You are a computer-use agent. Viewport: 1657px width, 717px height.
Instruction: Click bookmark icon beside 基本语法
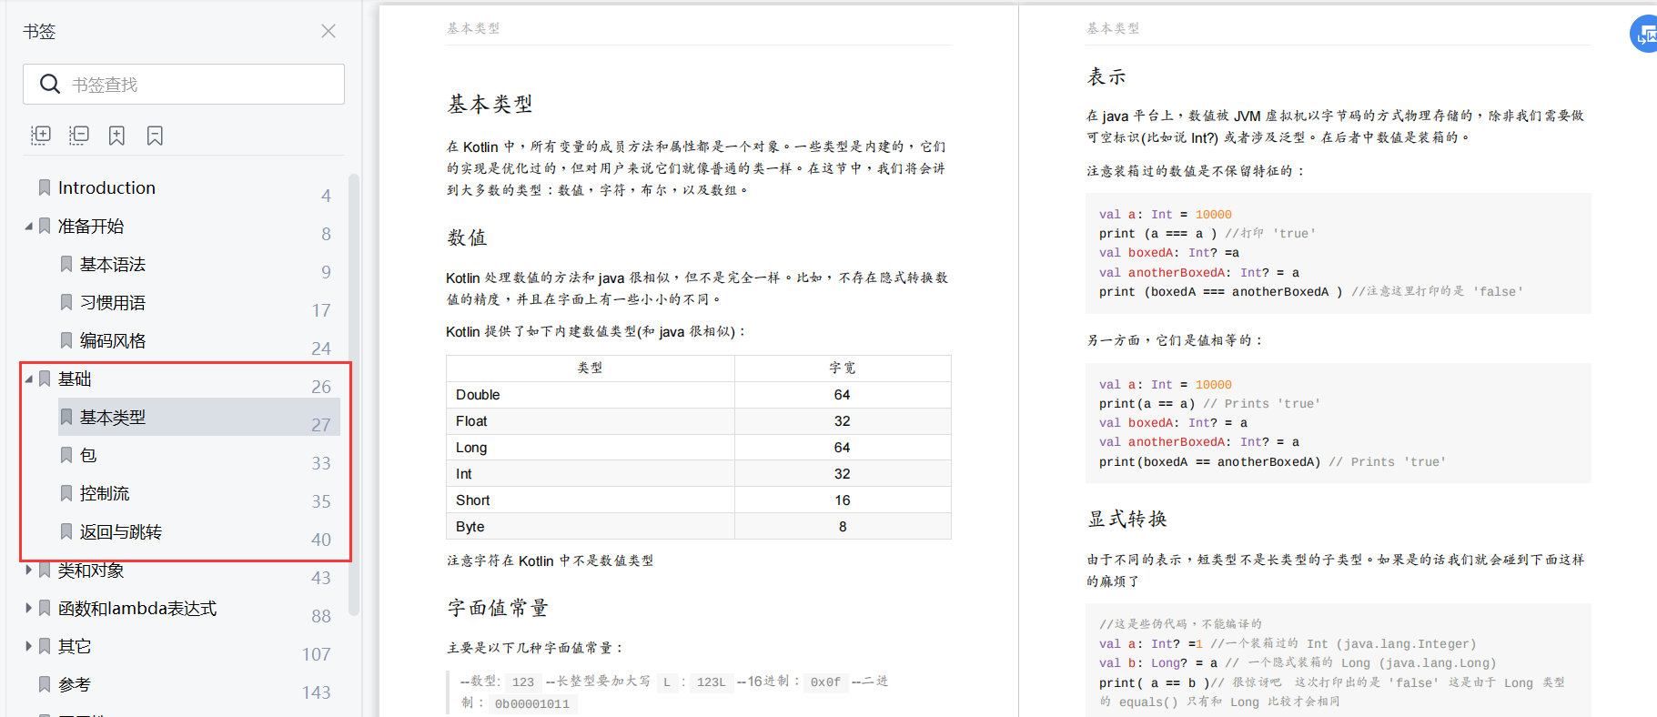[66, 264]
